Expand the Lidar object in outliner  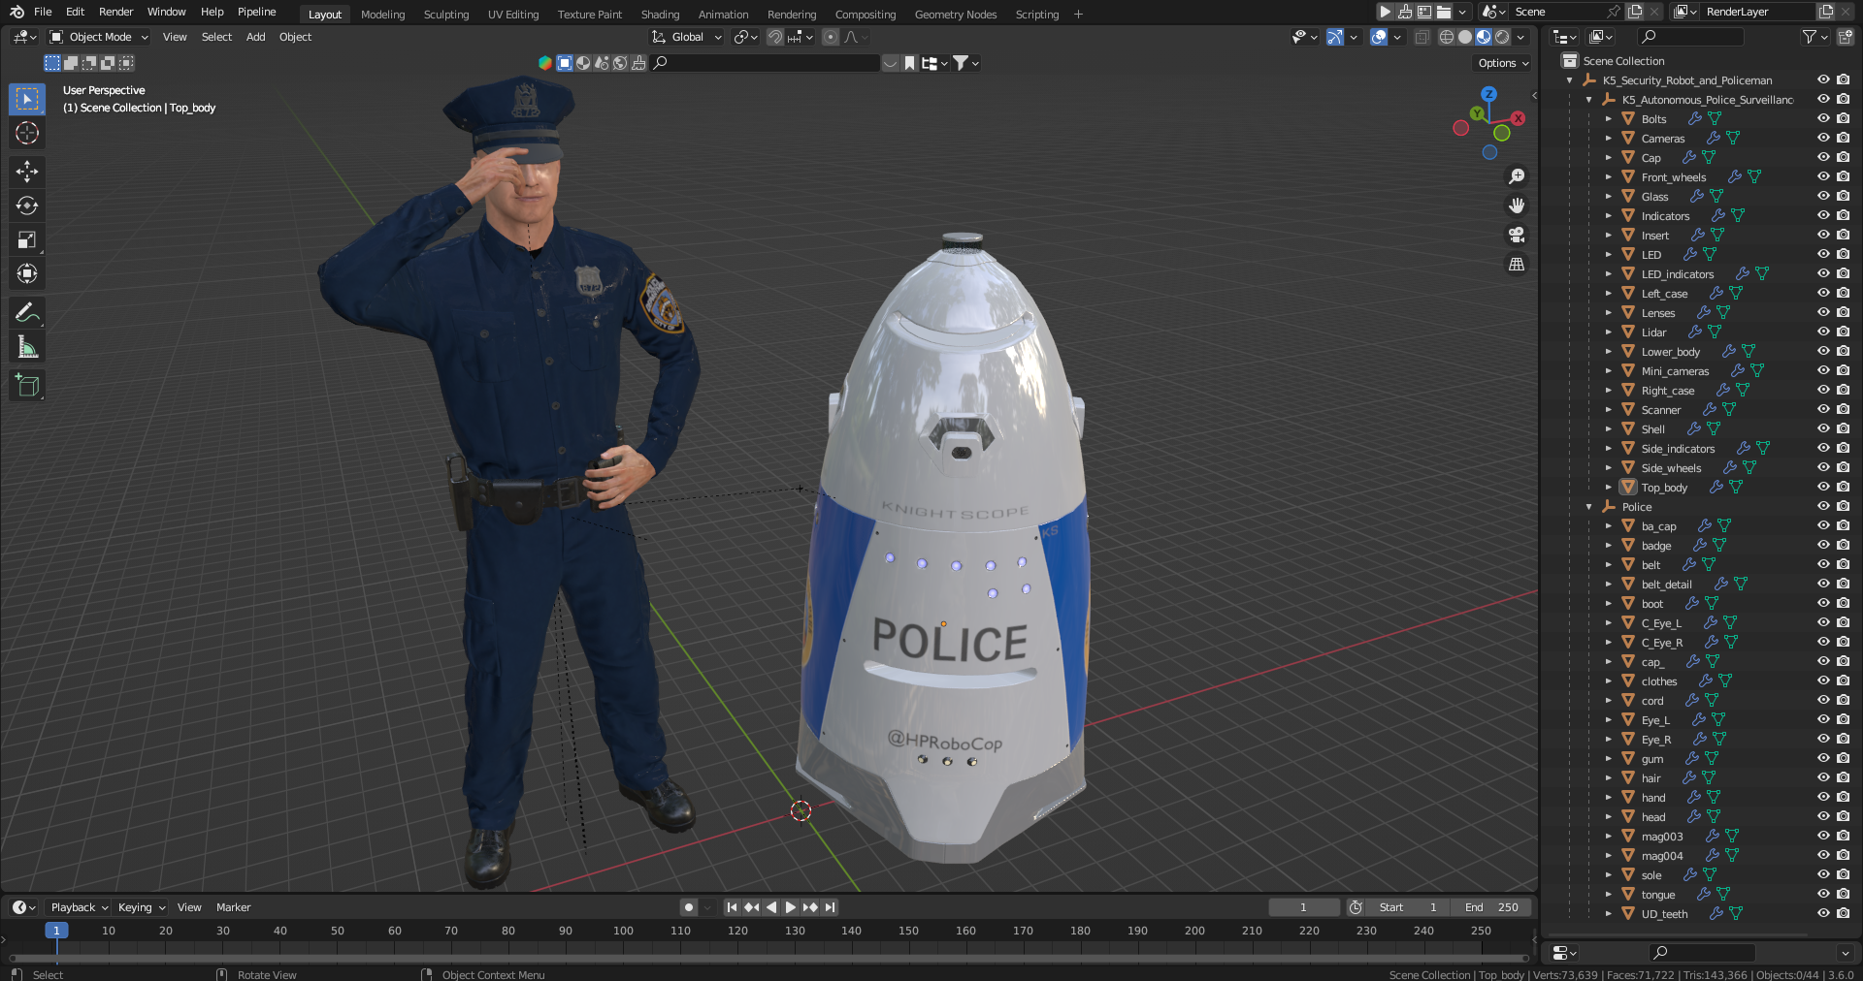1608,332
